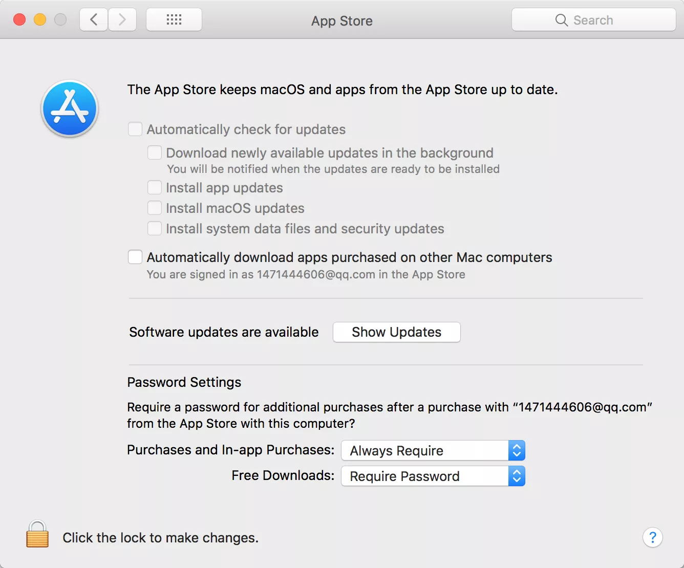Screen dimensions: 684x568
Task: Click Show Updates button
Action: [x=397, y=332]
